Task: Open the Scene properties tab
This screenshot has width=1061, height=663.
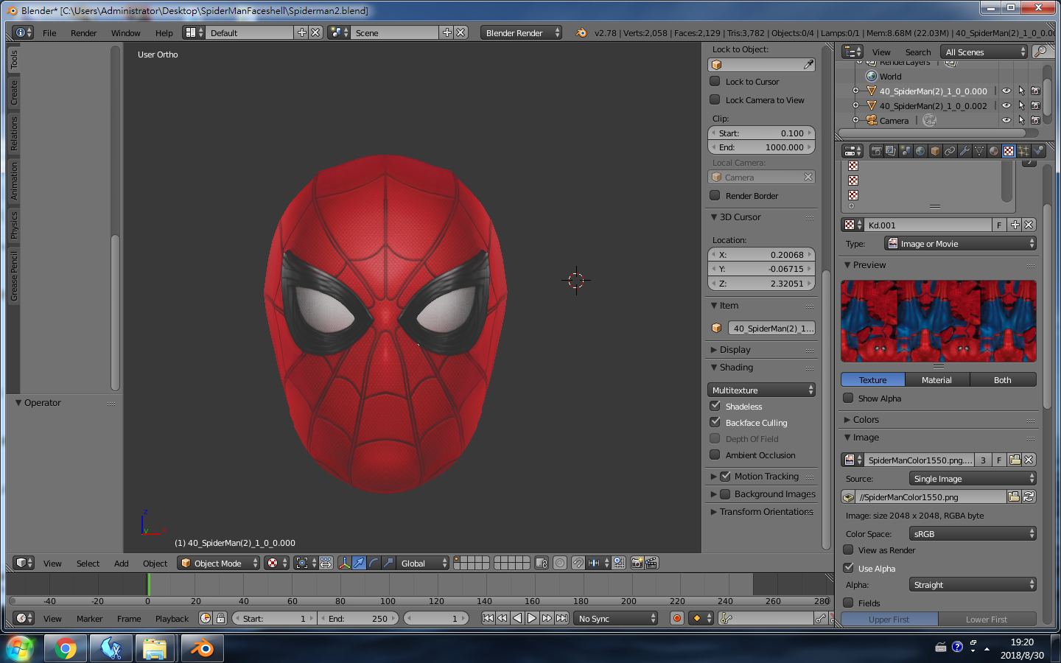Action: pos(906,151)
